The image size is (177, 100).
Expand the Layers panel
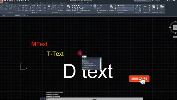coord(79,13)
